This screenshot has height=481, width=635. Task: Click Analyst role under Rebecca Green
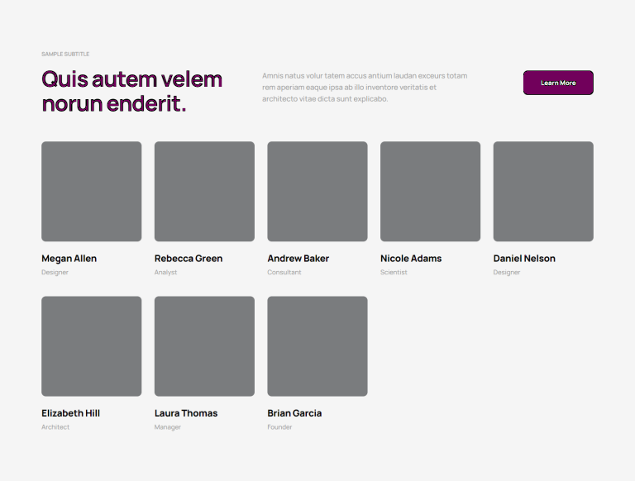coord(165,272)
